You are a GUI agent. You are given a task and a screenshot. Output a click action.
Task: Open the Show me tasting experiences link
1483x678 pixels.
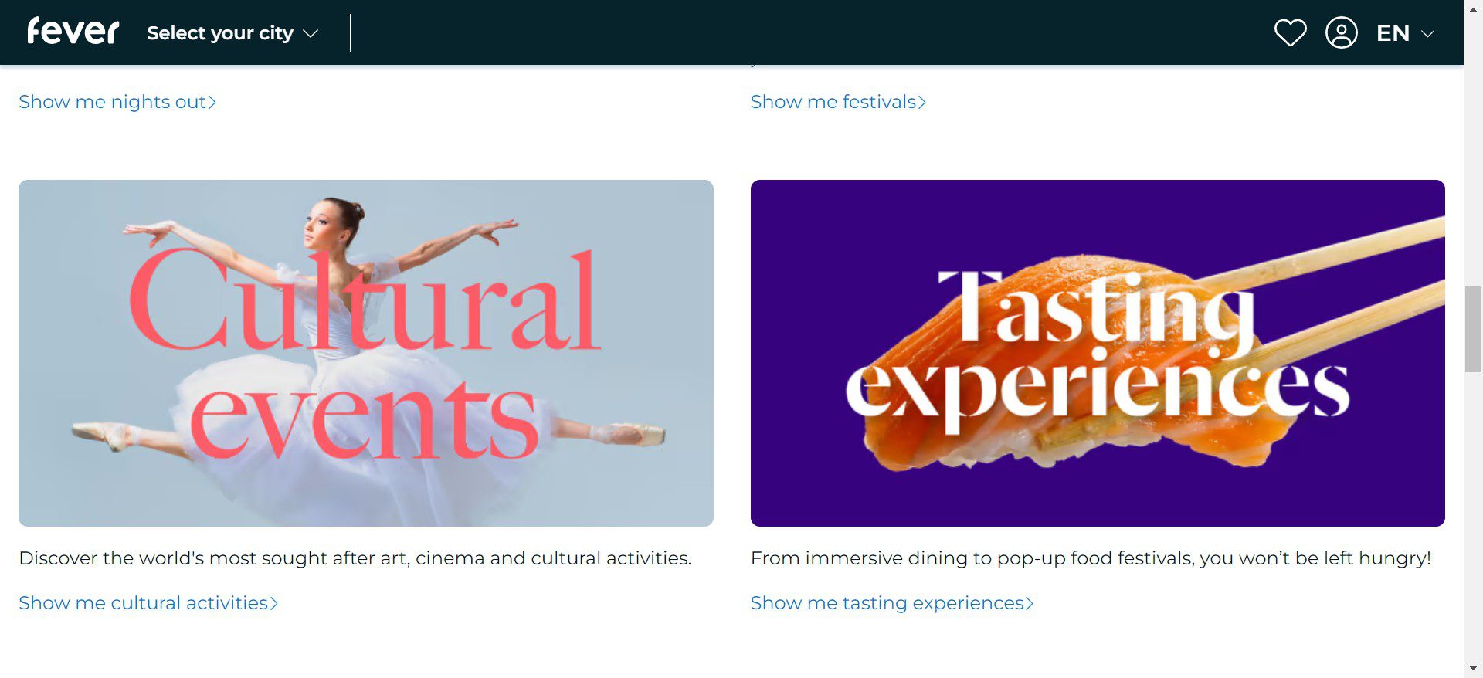pos(892,603)
